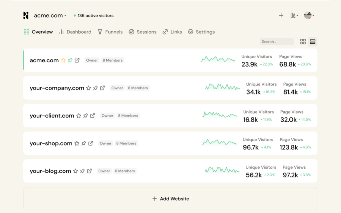Open your-client.com external link icon
Screen dimensions: 341x213
point(93,115)
